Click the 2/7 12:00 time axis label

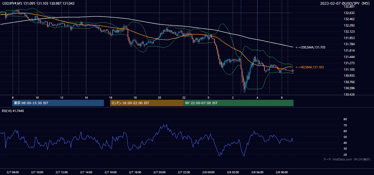tap(61, 172)
